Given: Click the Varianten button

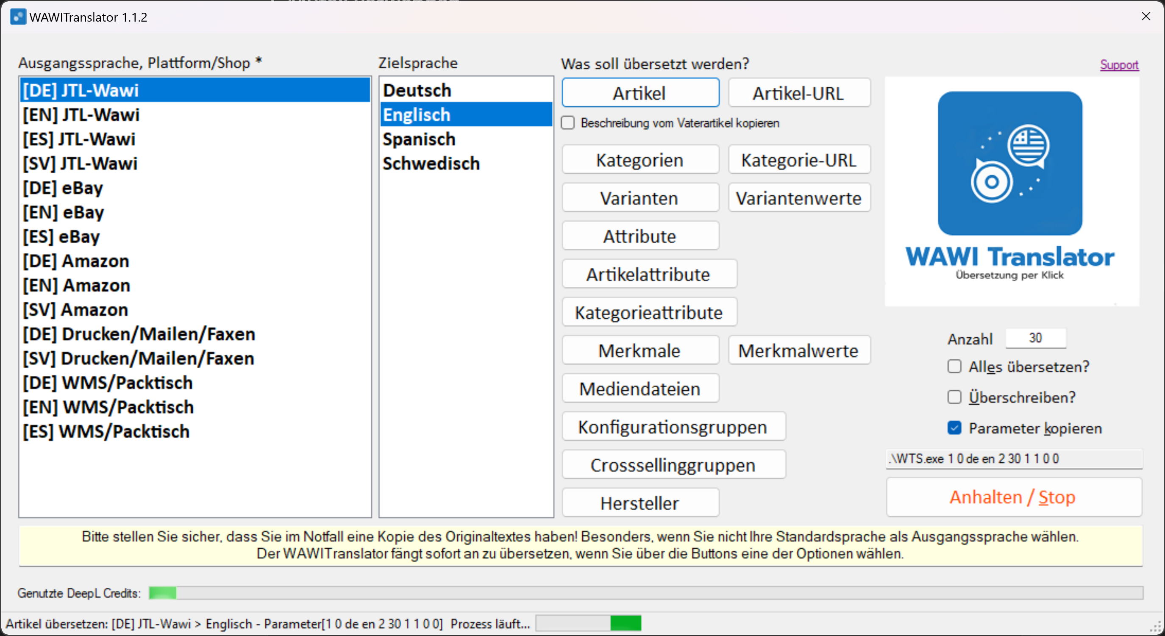Looking at the screenshot, I should coord(640,198).
